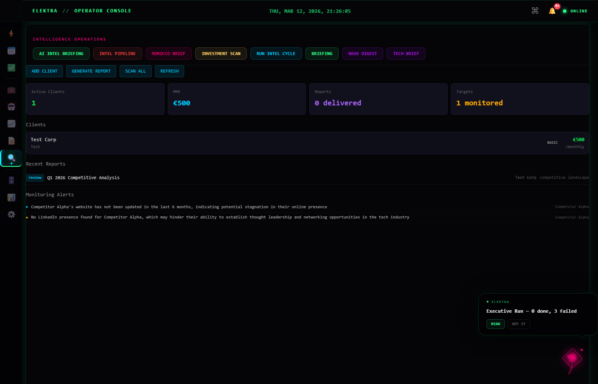Viewport: 598px width, 384px height.
Task: Open the settings gear icon
Action: point(11,215)
